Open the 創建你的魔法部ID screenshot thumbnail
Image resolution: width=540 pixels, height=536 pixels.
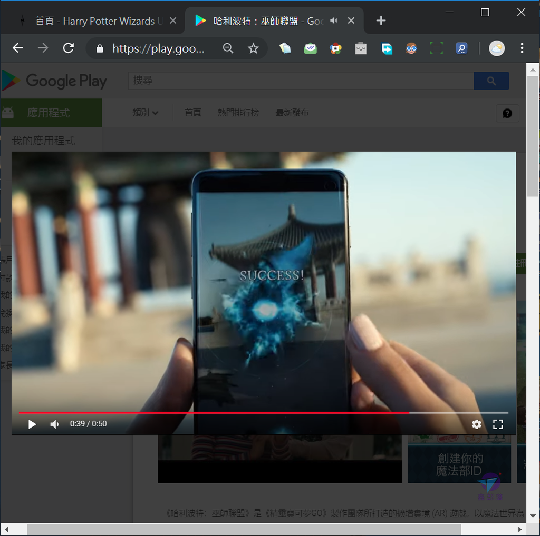coord(459,459)
